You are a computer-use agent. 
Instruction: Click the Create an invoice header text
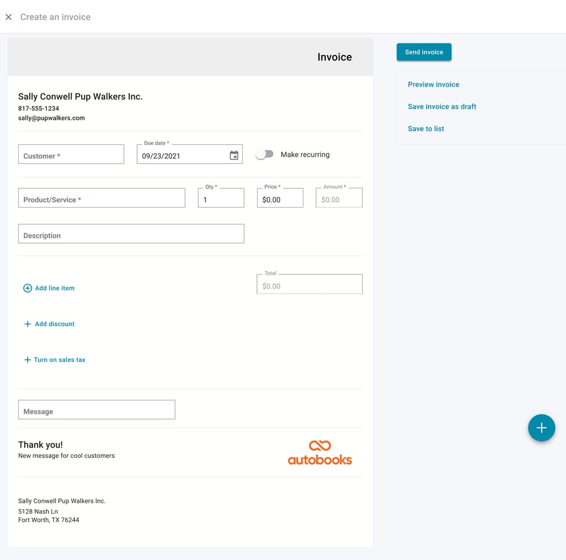coord(55,17)
